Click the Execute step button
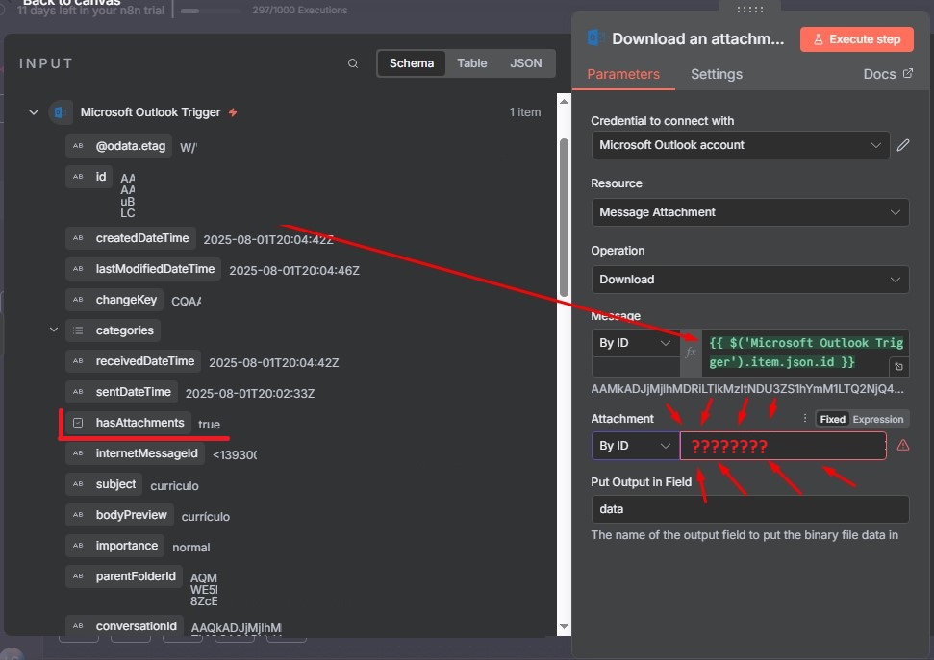Screen dimensions: 934x660 coord(856,39)
